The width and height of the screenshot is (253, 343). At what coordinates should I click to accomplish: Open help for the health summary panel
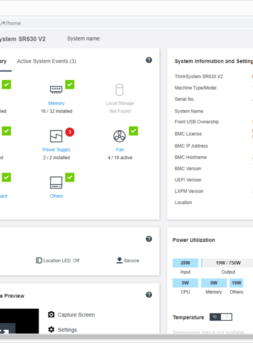tap(149, 60)
